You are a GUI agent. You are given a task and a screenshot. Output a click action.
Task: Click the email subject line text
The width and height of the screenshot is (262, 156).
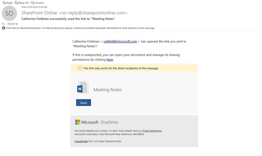click(x=68, y=19)
